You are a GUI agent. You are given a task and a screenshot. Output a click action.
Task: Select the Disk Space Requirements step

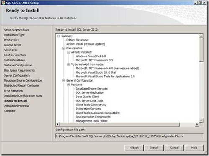tap(19, 70)
